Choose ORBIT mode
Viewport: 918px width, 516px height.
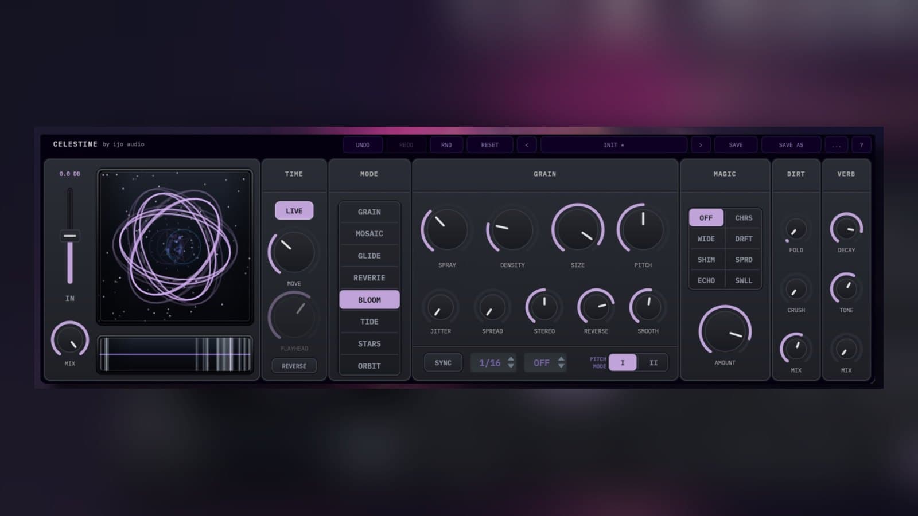coord(369,366)
